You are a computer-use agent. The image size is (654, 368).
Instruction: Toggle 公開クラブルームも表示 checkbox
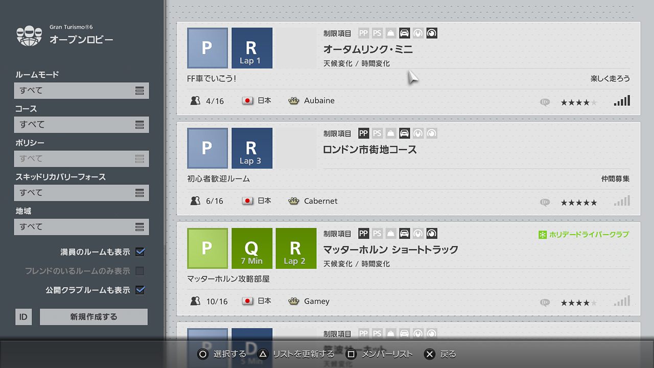pyautogui.click(x=140, y=290)
